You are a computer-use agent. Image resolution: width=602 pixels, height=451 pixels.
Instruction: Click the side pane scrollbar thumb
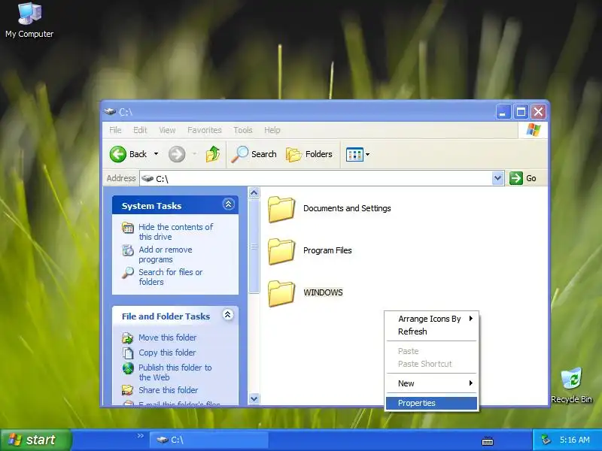[x=254, y=247]
